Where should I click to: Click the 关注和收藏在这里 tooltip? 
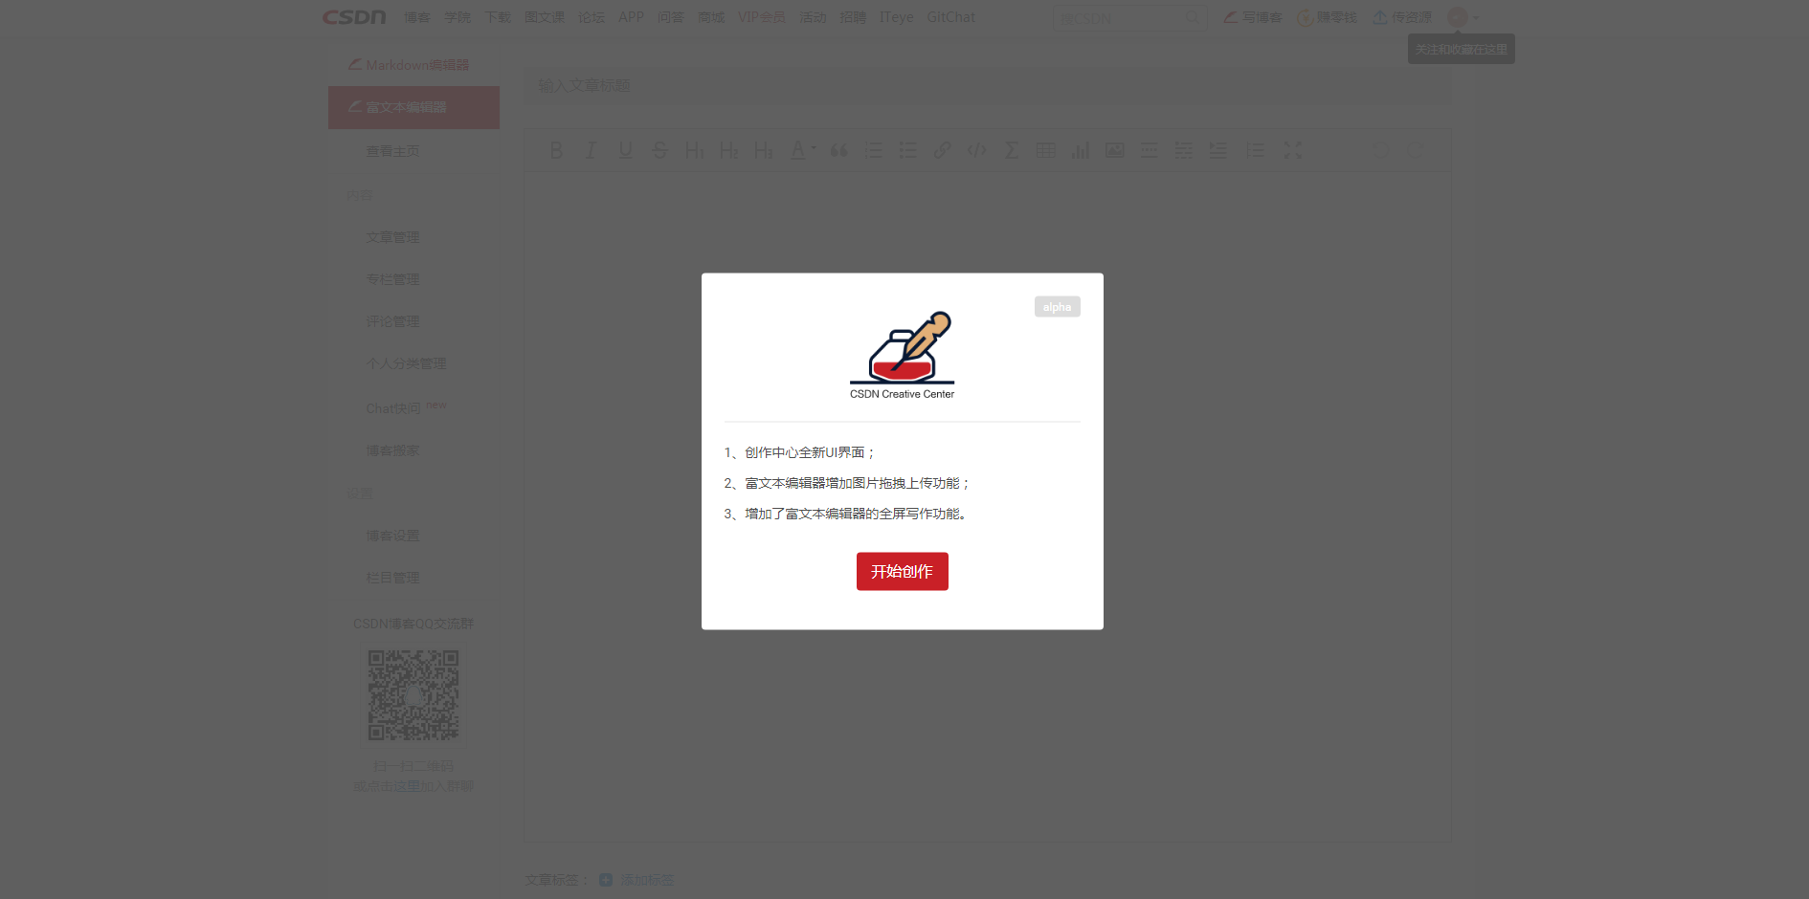pyautogui.click(x=1461, y=50)
